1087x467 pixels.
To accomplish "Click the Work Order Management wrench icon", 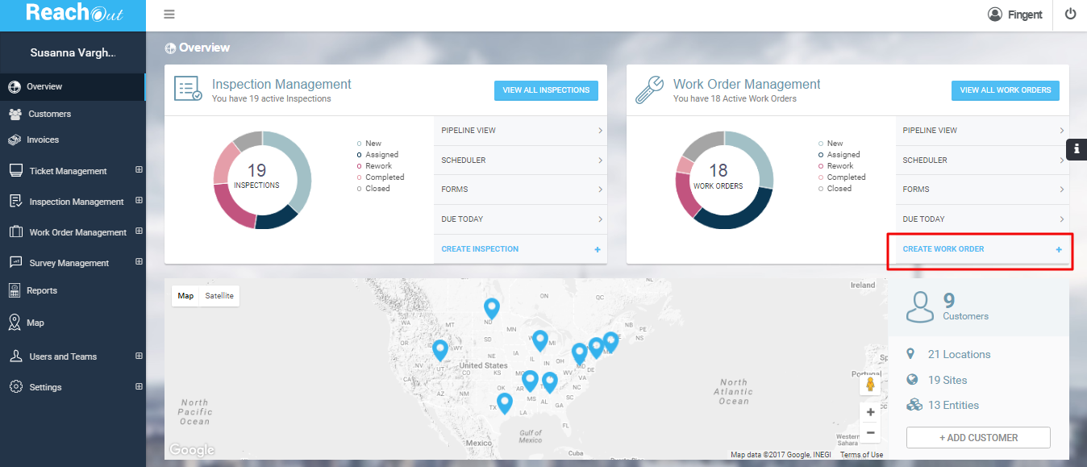I will click(650, 90).
